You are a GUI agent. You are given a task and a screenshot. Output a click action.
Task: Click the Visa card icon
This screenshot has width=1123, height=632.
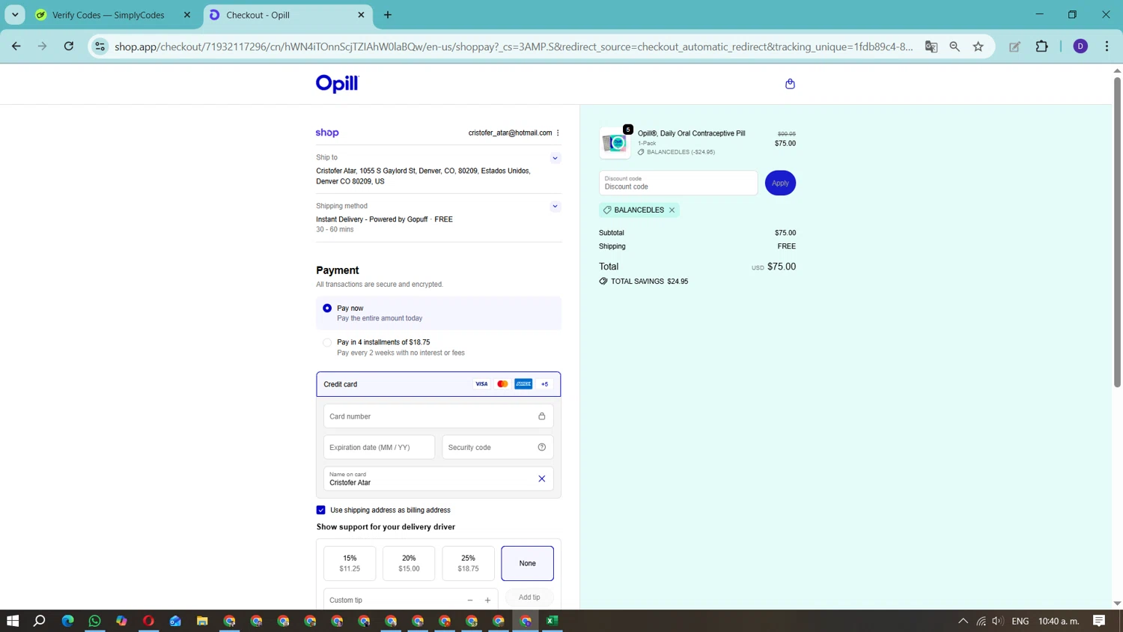[x=481, y=384]
